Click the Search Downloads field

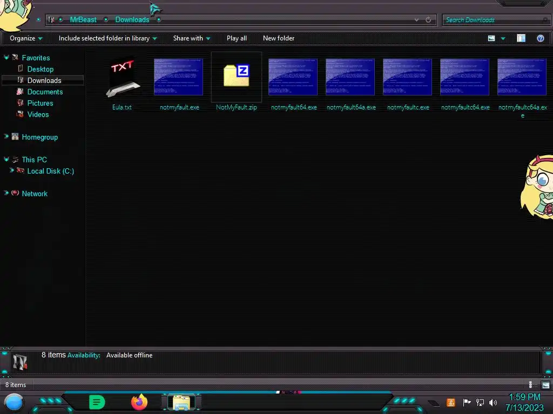pyautogui.click(x=495, y=20)
